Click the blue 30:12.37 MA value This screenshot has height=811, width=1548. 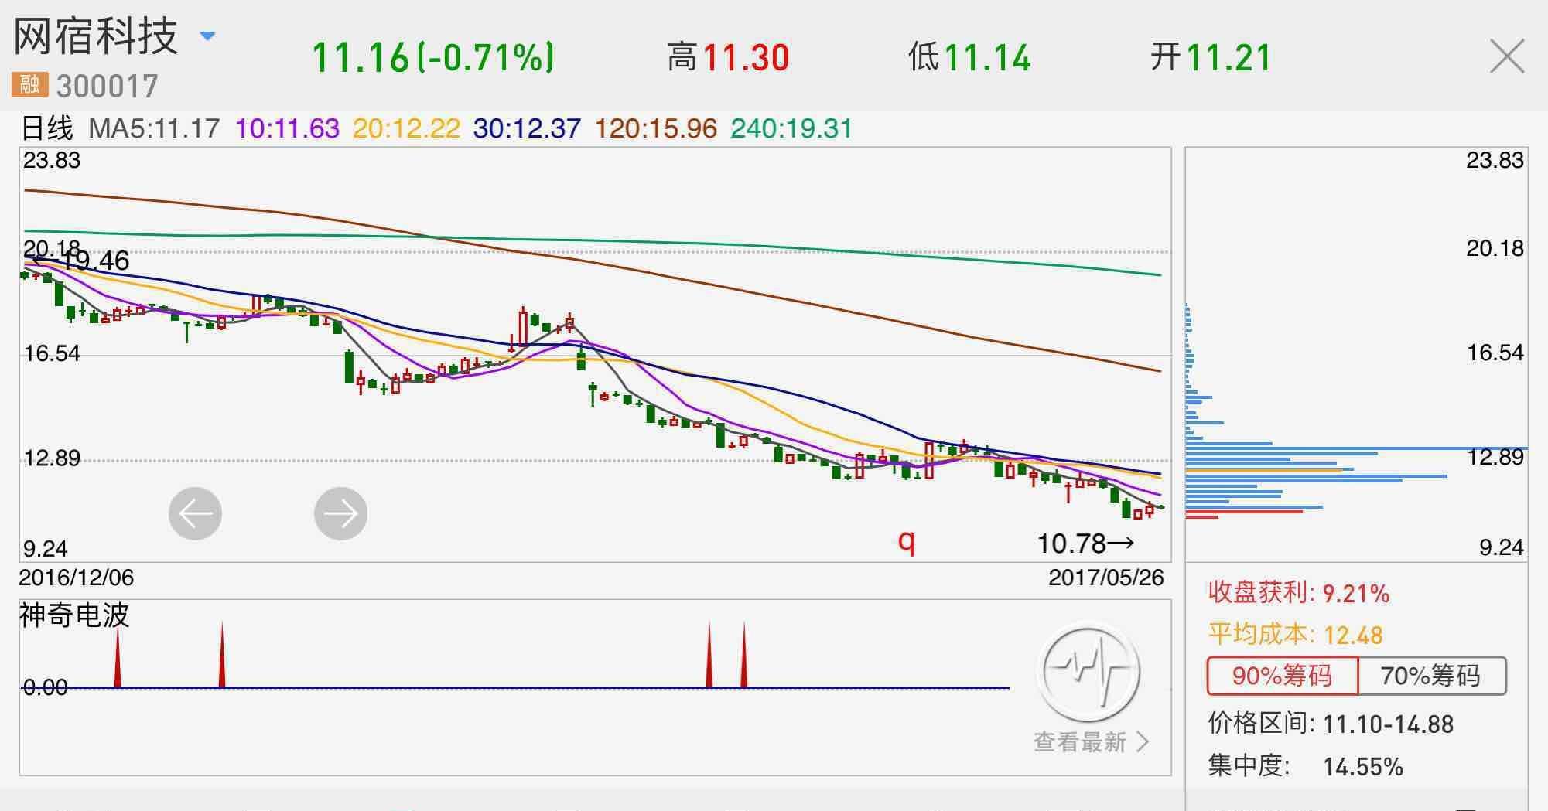[x=527, y=128]
